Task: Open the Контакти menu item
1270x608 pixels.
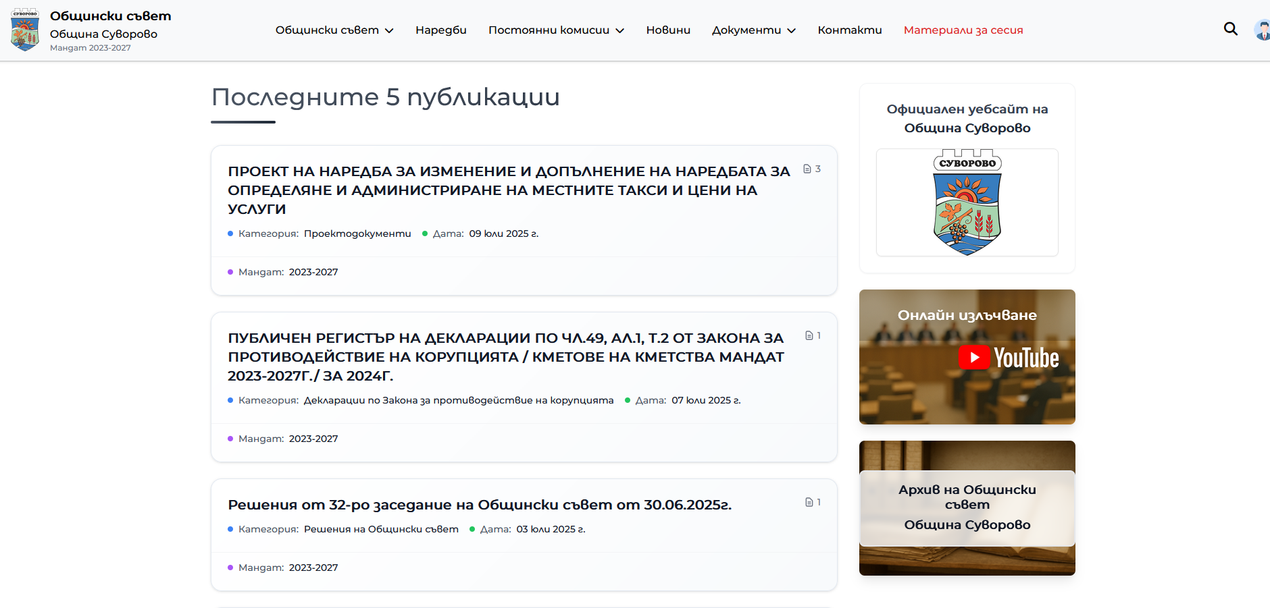Action: 850,30
